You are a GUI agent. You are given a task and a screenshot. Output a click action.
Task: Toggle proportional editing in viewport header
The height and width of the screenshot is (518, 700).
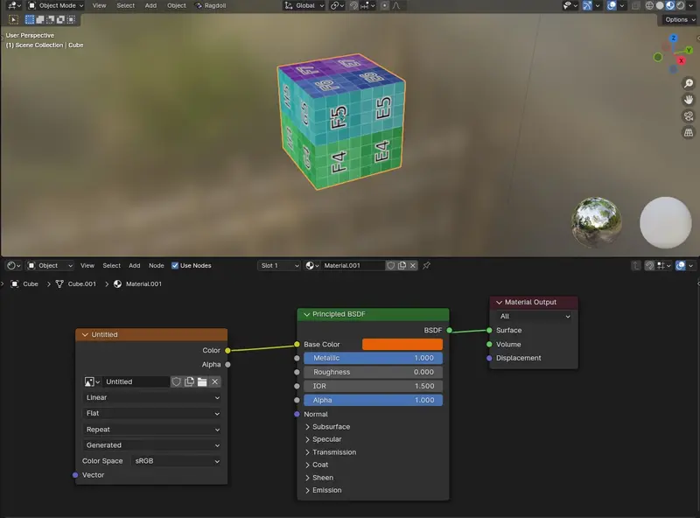pyautogui.click(x=385, y=5)
